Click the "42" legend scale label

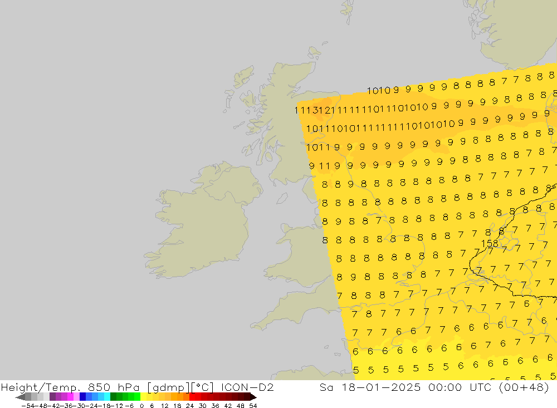click(228, 406)
